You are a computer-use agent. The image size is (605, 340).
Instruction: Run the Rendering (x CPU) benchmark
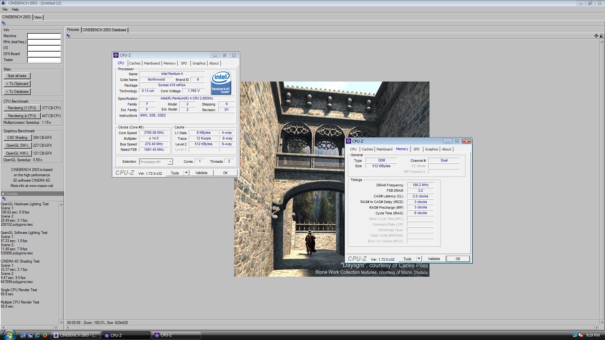22,116
